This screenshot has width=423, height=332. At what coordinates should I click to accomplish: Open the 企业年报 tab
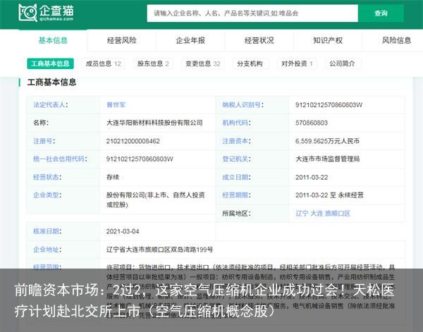[190, 40]
